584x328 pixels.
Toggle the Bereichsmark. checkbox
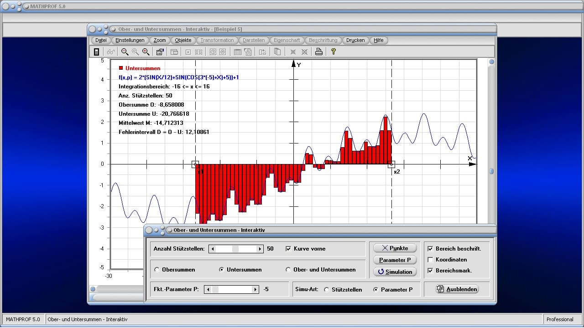pyautogui.click(x=430, y=271)
